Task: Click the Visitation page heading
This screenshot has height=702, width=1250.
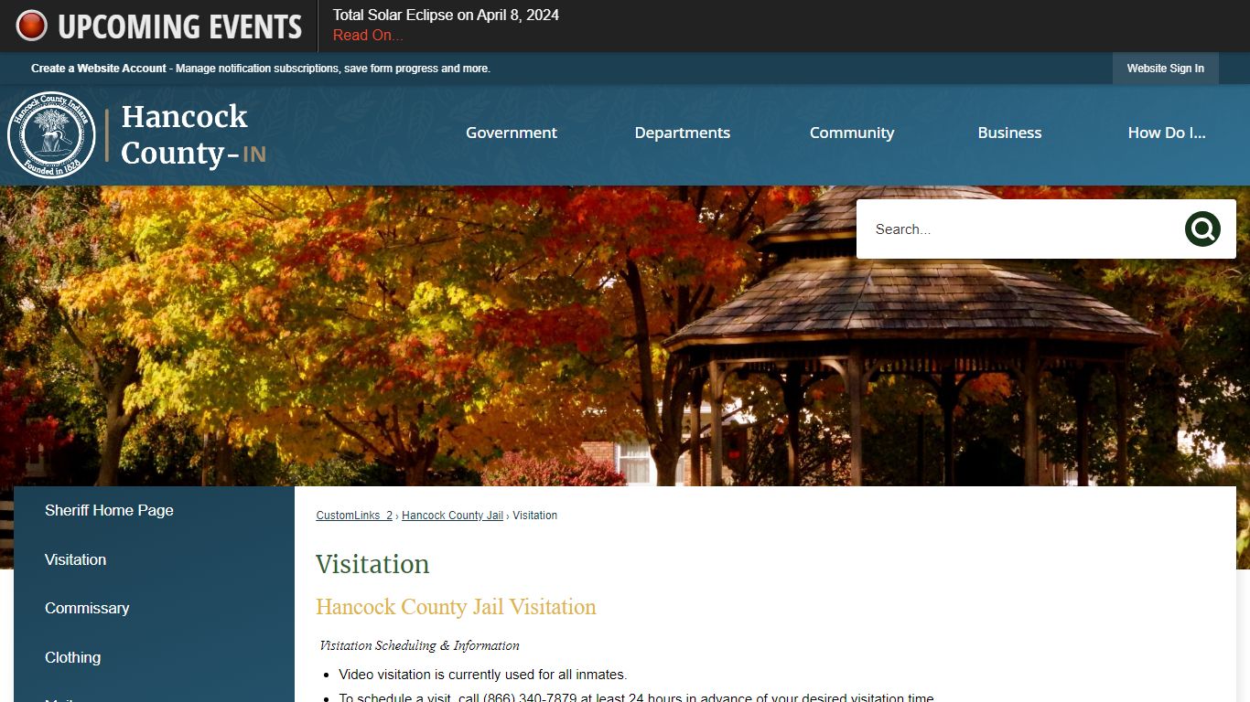Action: tap(372, 564)
